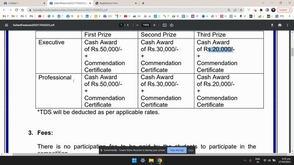Viewport: 294px width, 165px height.
Task: Open the GF bookmark
Action: tap(195, 16)
